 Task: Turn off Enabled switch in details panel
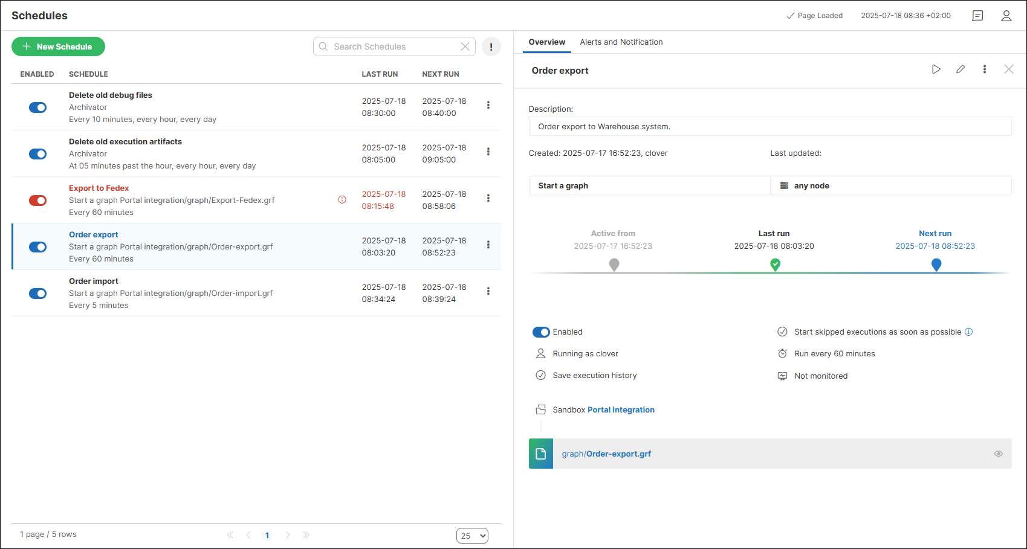point(540,332)
